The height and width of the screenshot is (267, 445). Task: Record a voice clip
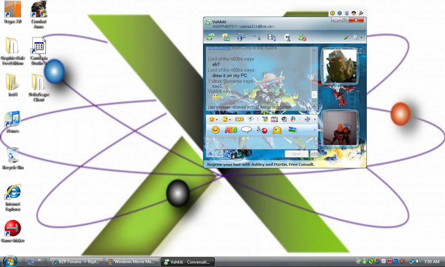251,119
